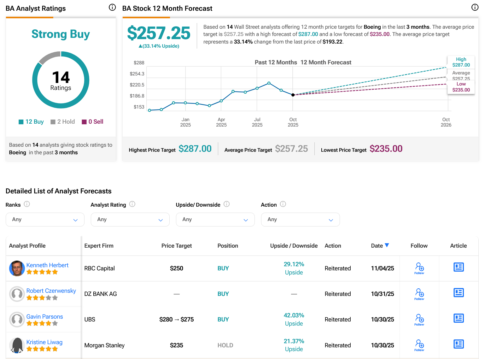Click the Follow icon for Kristine Liwag
The image size is (485, 359).
[419, 345]
